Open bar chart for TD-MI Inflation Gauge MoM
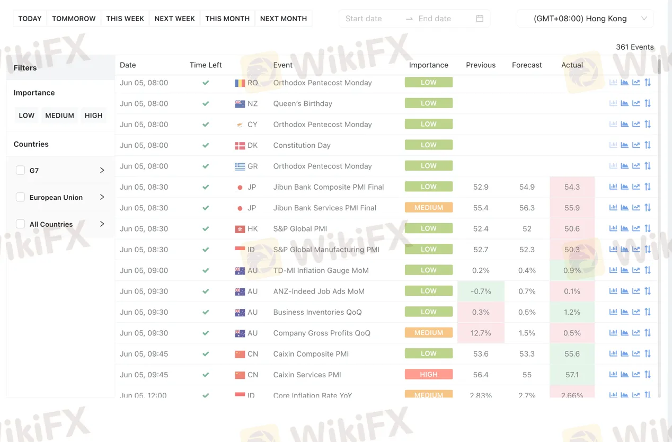Screen dimensions: 672x442 click(x=613, y=270)
